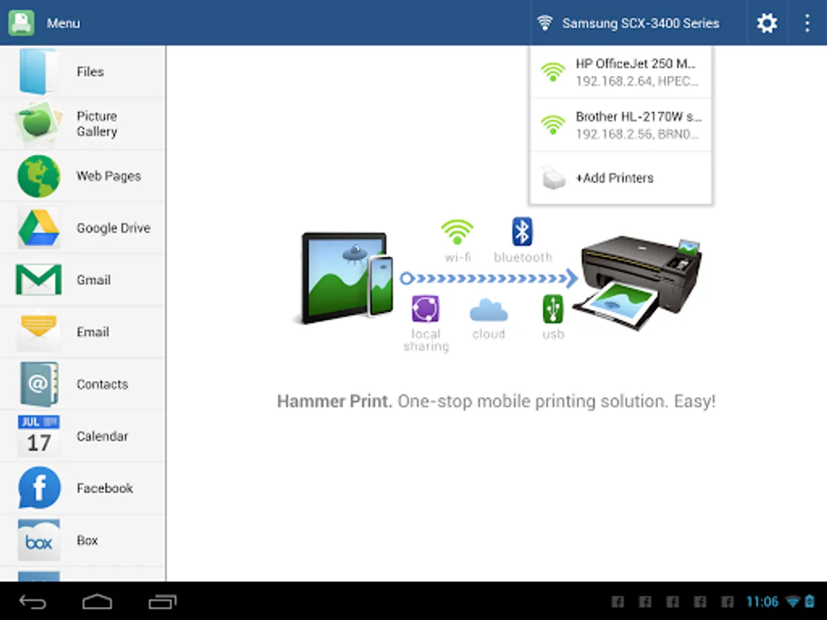
Task: Tap the Box logo icon
Action: [39, 540]
